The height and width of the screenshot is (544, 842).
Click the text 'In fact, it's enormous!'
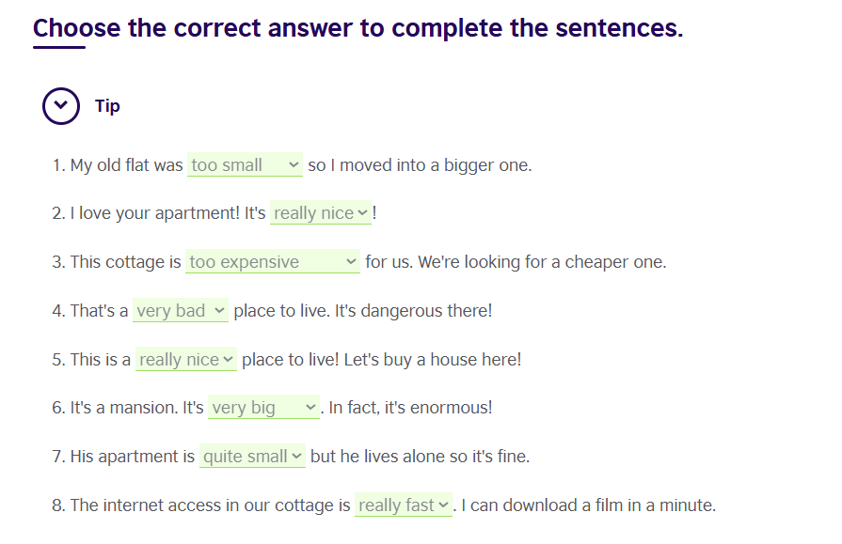click(x=410, y=408)
